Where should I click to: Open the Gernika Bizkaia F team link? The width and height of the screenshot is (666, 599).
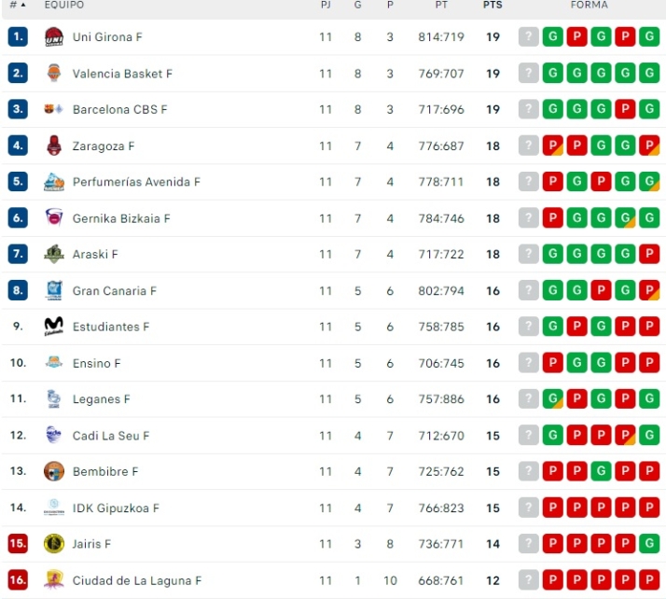point(121,218)
